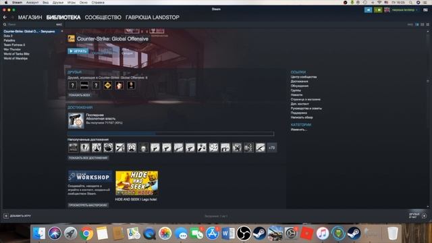Open Google Chrome from the dock
Image resolution: width=432 pixels, height=243 pixels.
86,234
